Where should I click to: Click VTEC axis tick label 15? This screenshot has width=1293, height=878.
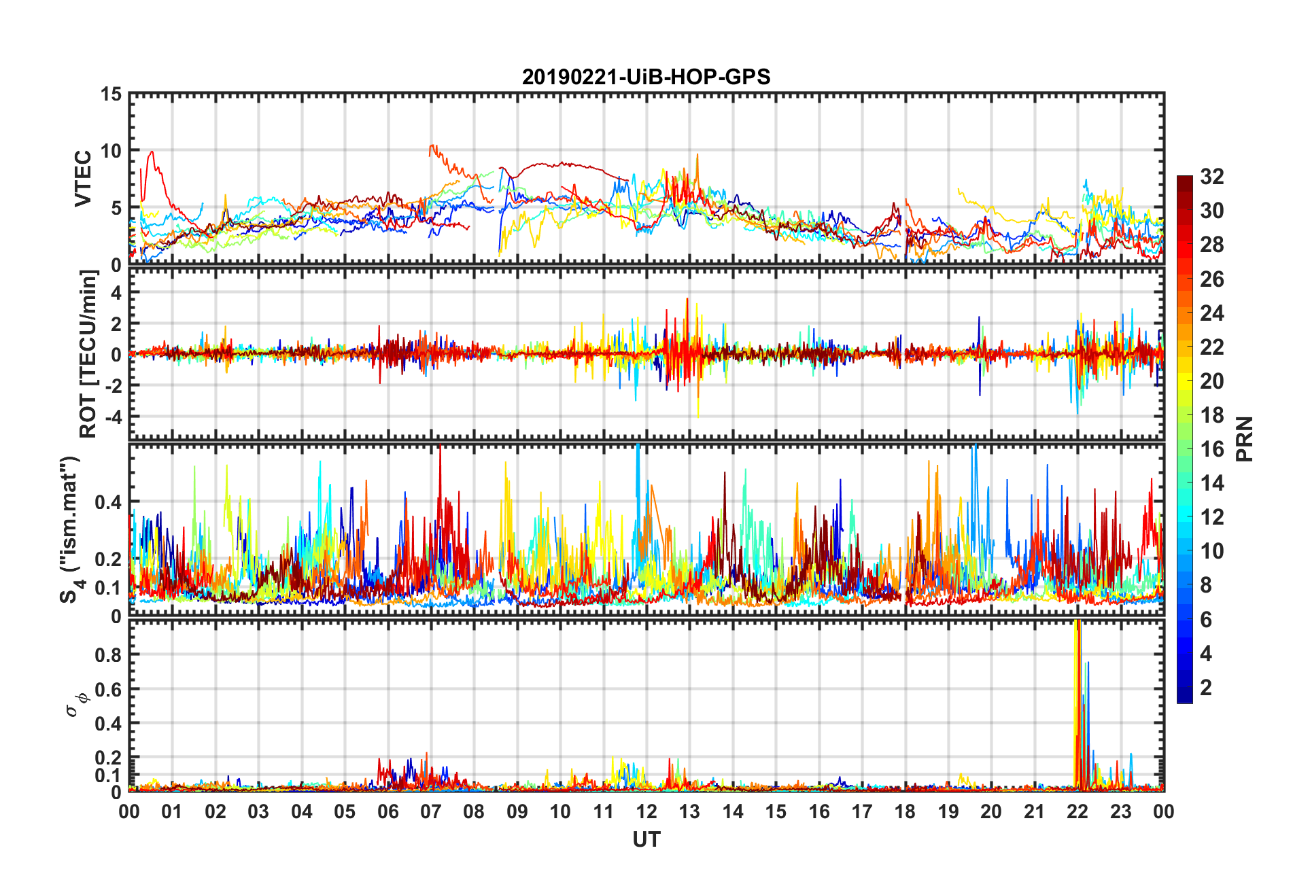click(x=111, y=94)
